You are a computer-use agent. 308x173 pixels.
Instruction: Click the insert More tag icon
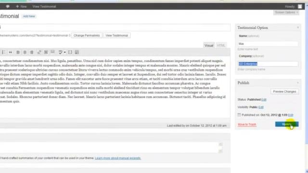(x=52, y=52)
